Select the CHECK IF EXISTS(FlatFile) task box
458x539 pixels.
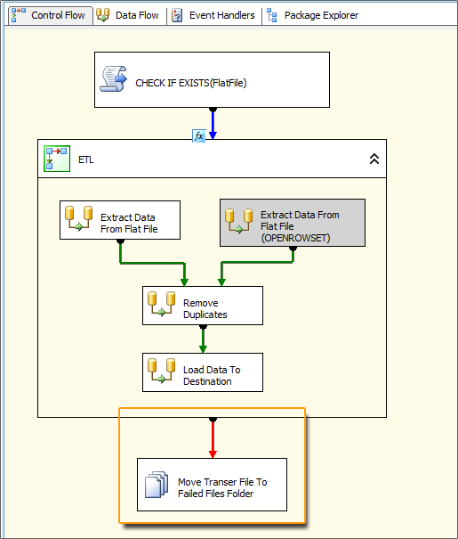[212, 80]
